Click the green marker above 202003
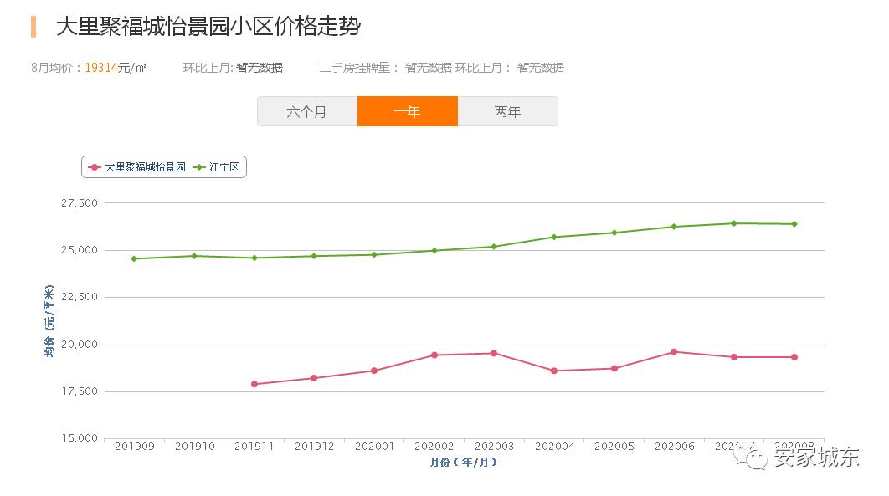The height and width of the screenshot is (496, 889). click(x=494, y=246)
